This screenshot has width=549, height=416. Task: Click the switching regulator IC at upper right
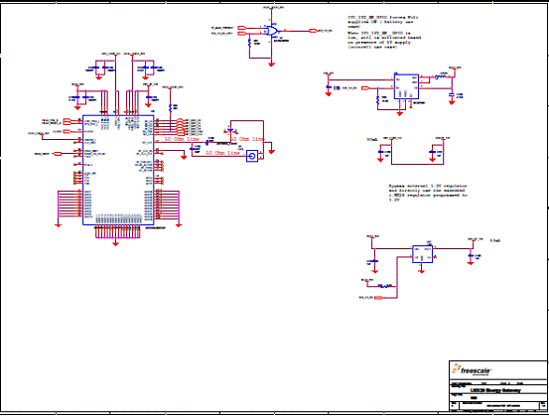click(x=406, y=86)
